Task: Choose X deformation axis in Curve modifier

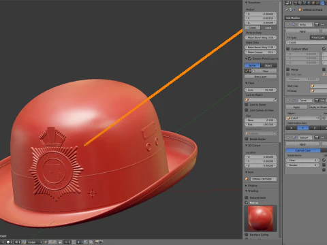Action: tap(291, 128)
